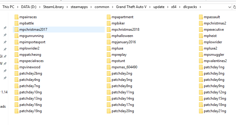236x125 pixels.
Task: Select the patchday10ng folder name
Action: (30, 92)
